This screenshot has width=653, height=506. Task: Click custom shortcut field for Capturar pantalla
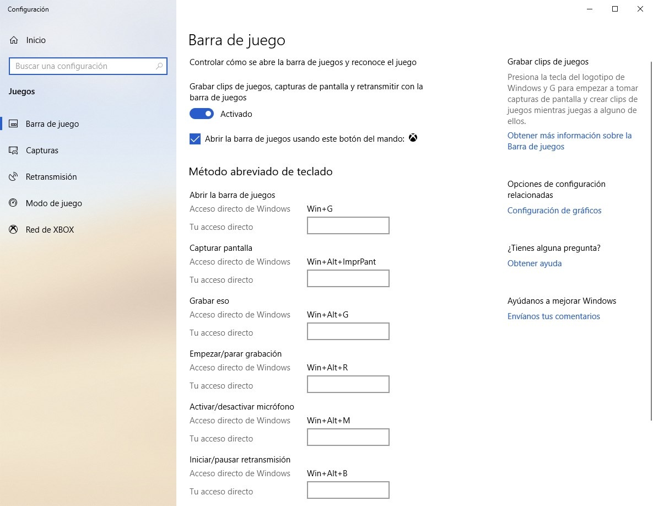coord(348,278)
